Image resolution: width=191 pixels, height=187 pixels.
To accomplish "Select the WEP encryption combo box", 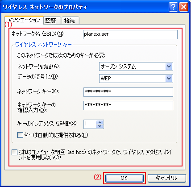I will coord(136,79).
